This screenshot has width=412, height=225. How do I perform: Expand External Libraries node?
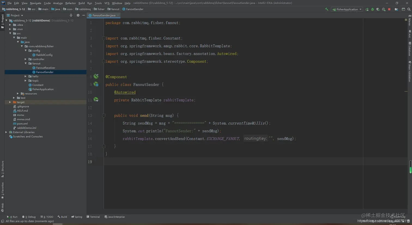pyautogui.click(x=7, y=132)
